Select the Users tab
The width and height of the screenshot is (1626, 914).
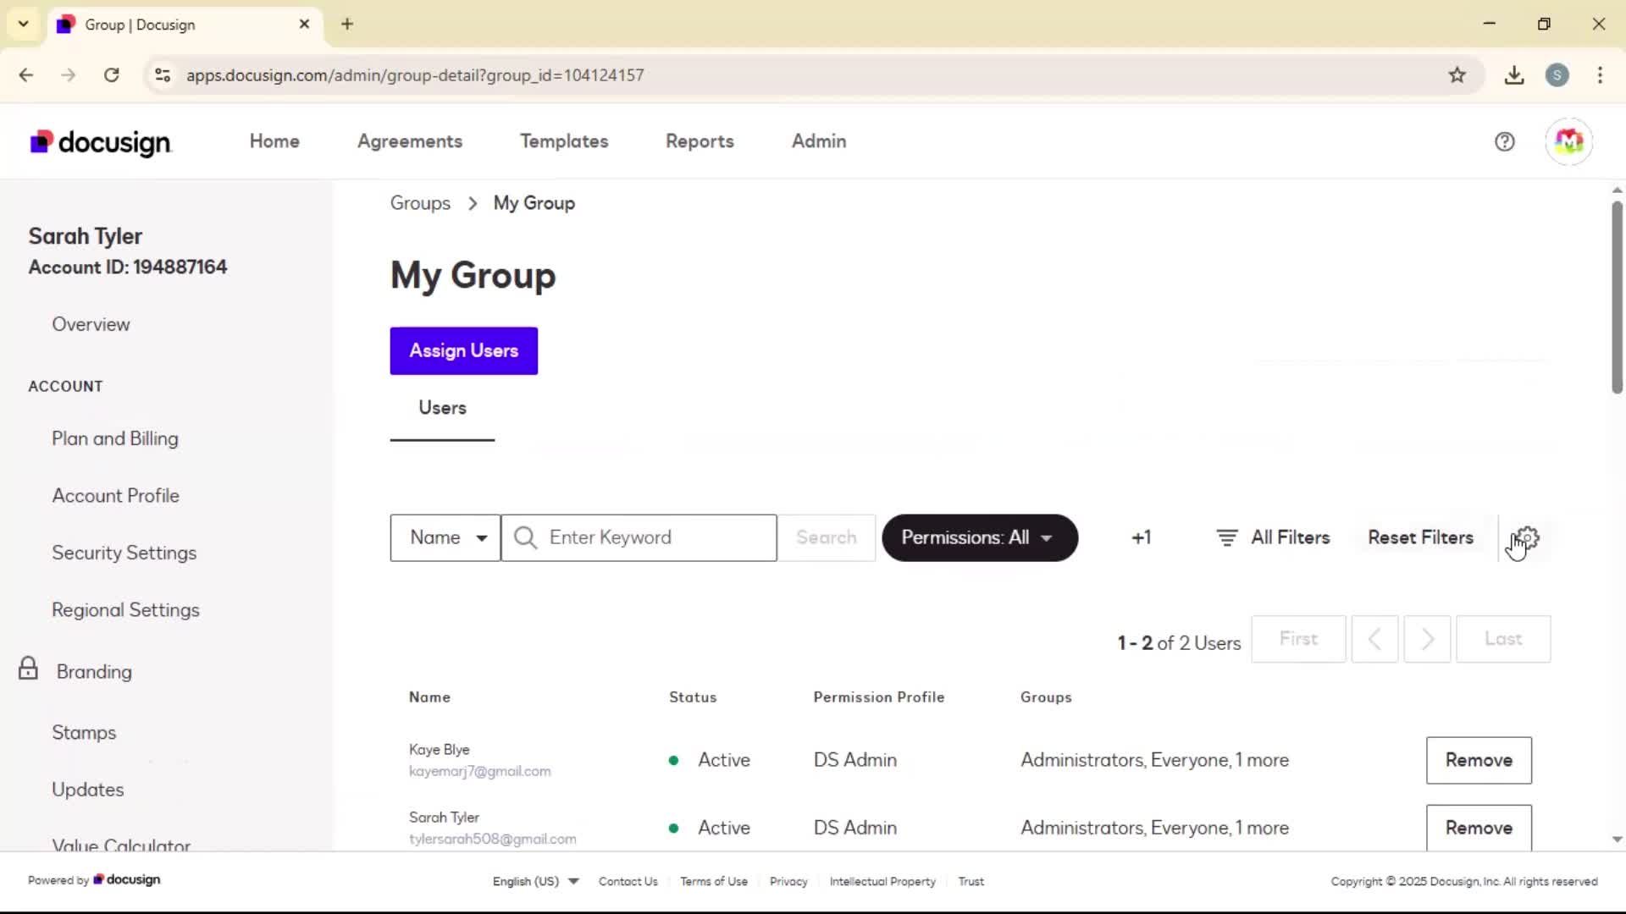[442, 408]
